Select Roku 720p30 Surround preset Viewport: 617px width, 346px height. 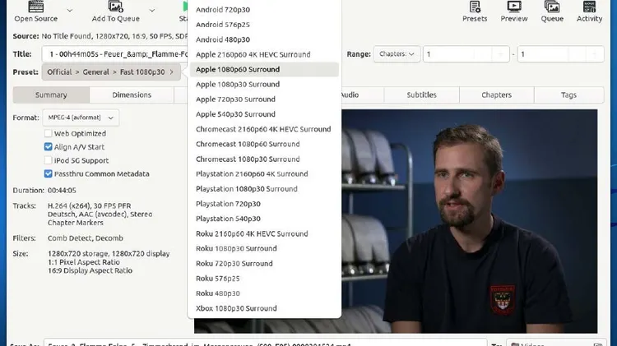(x=264, y=264)
